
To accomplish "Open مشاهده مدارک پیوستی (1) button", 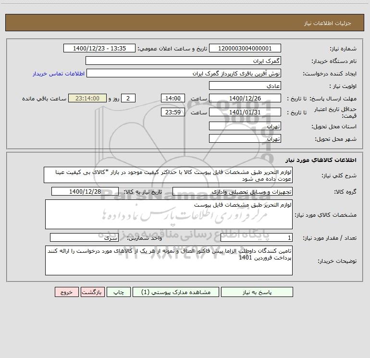I will 176,292.
